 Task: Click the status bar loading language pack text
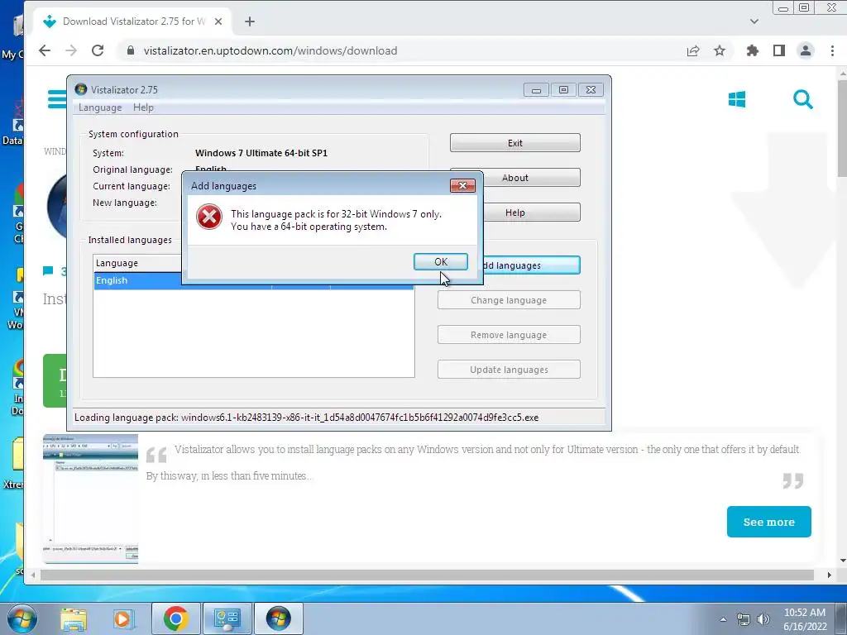click(x=306, y=418)
